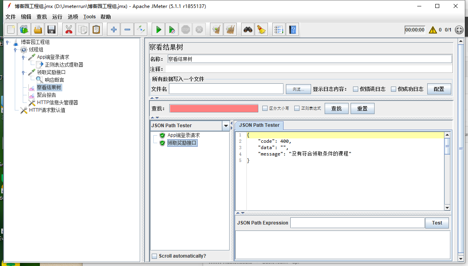Open the 查找 menu

click(42, 17)
